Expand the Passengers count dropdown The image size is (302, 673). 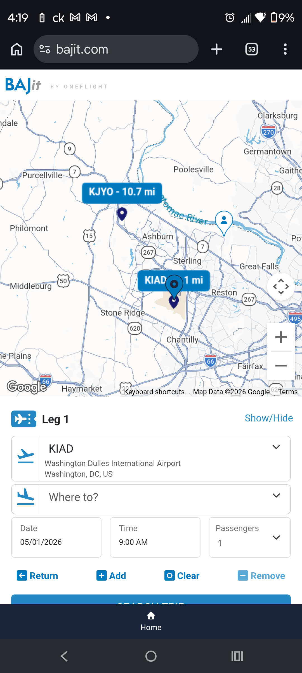click(x=276, y=537)
